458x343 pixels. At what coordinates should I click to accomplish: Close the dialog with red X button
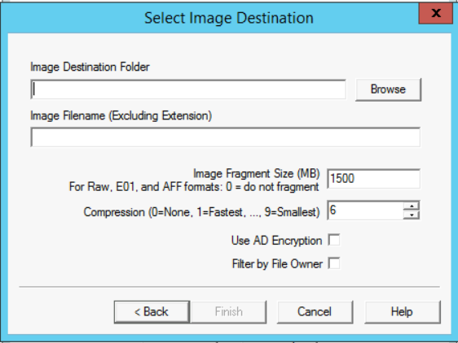436,13
